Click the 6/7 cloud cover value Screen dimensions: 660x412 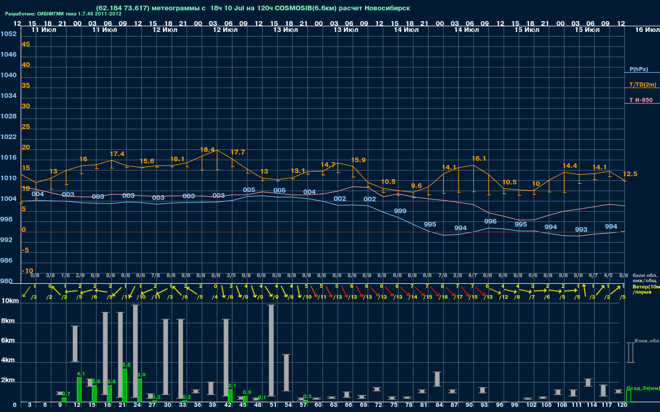(593, 276)
